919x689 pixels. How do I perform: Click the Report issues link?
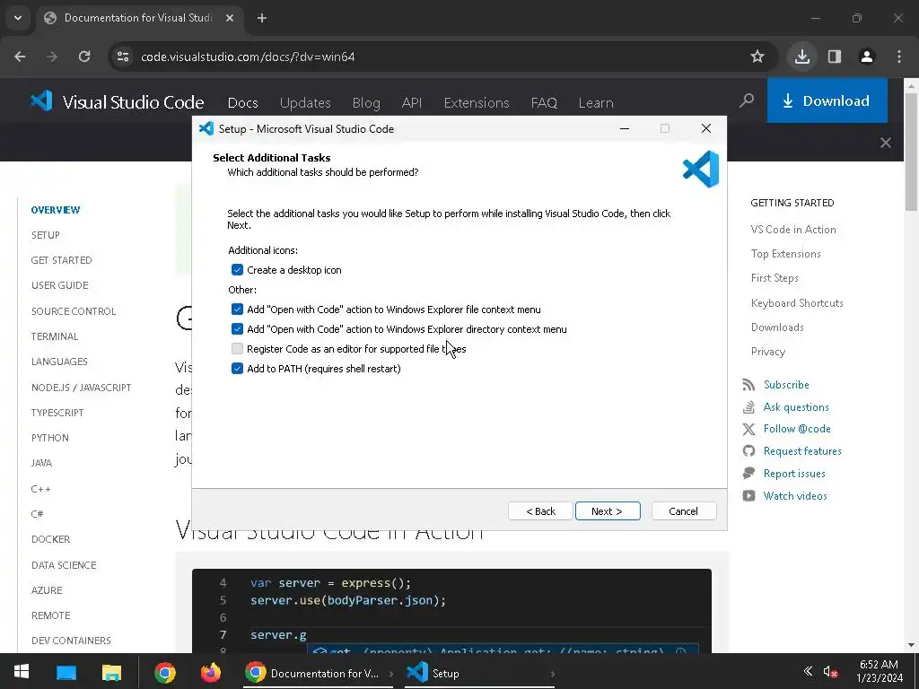pos(794,473)
